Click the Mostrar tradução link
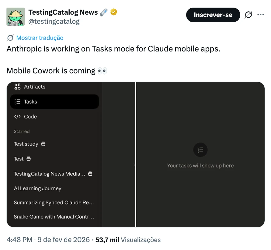Image resolution: width=271 pixels, height=250 pixels. (x=40, y=38)
